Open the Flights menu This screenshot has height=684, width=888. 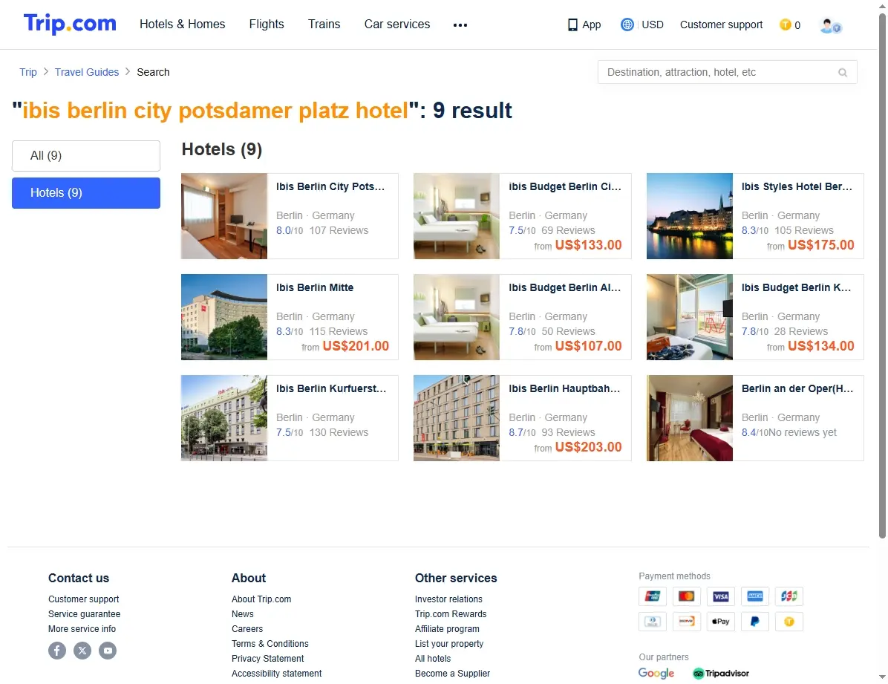click(267, 25)
